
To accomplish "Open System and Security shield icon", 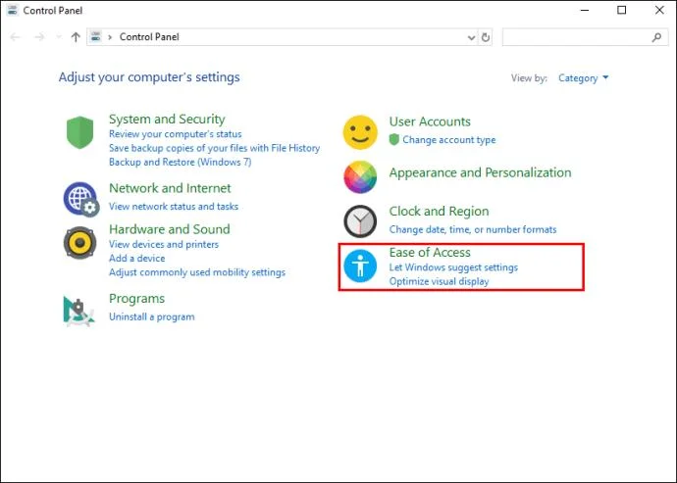I will (79, 132).
